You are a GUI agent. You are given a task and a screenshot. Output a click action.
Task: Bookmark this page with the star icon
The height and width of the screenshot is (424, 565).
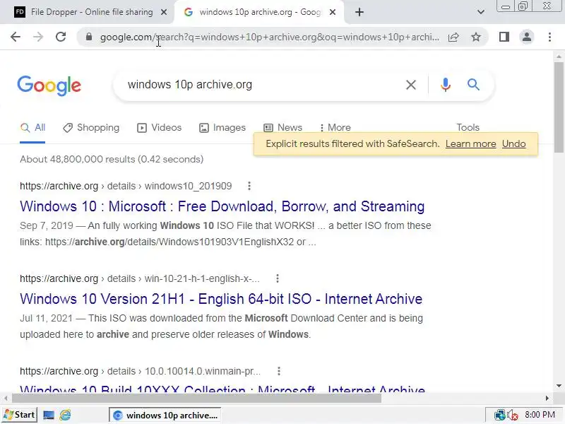[x=476, y=37]
